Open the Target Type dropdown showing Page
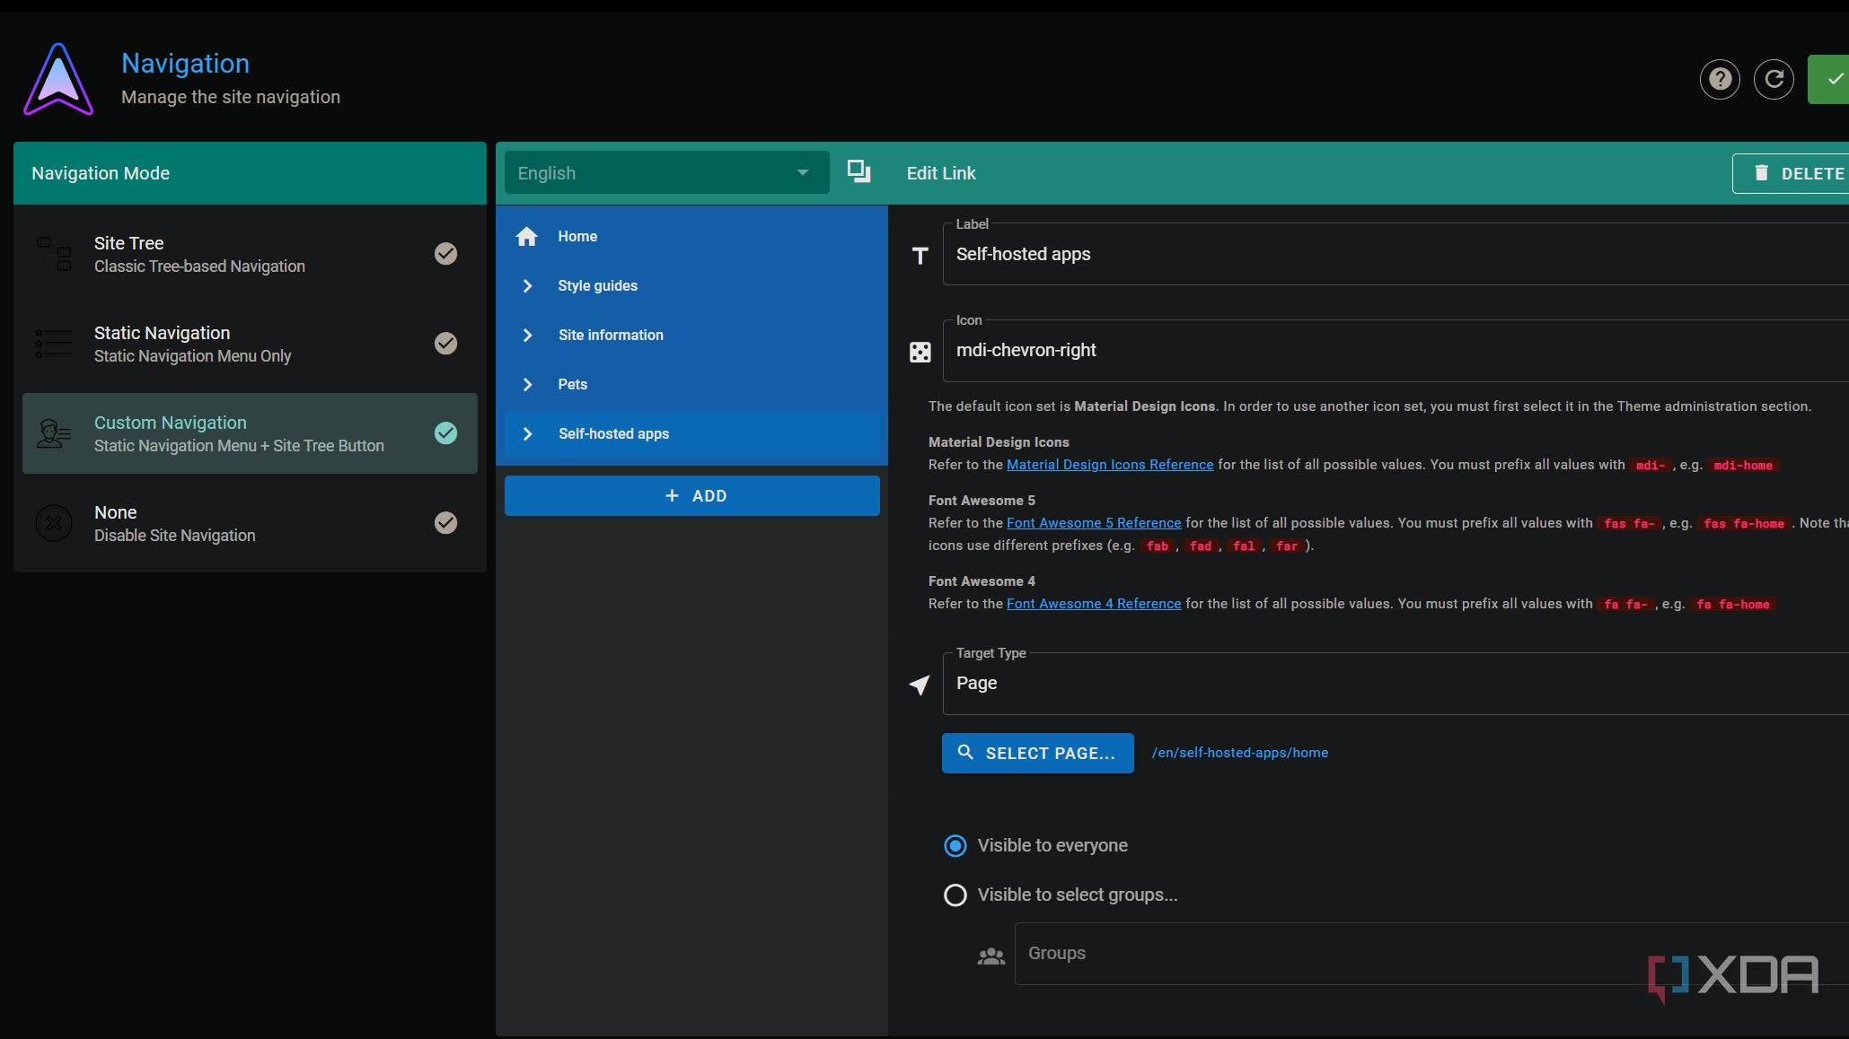This screenshot has width=1849, height=1039. click(1392, 684)
